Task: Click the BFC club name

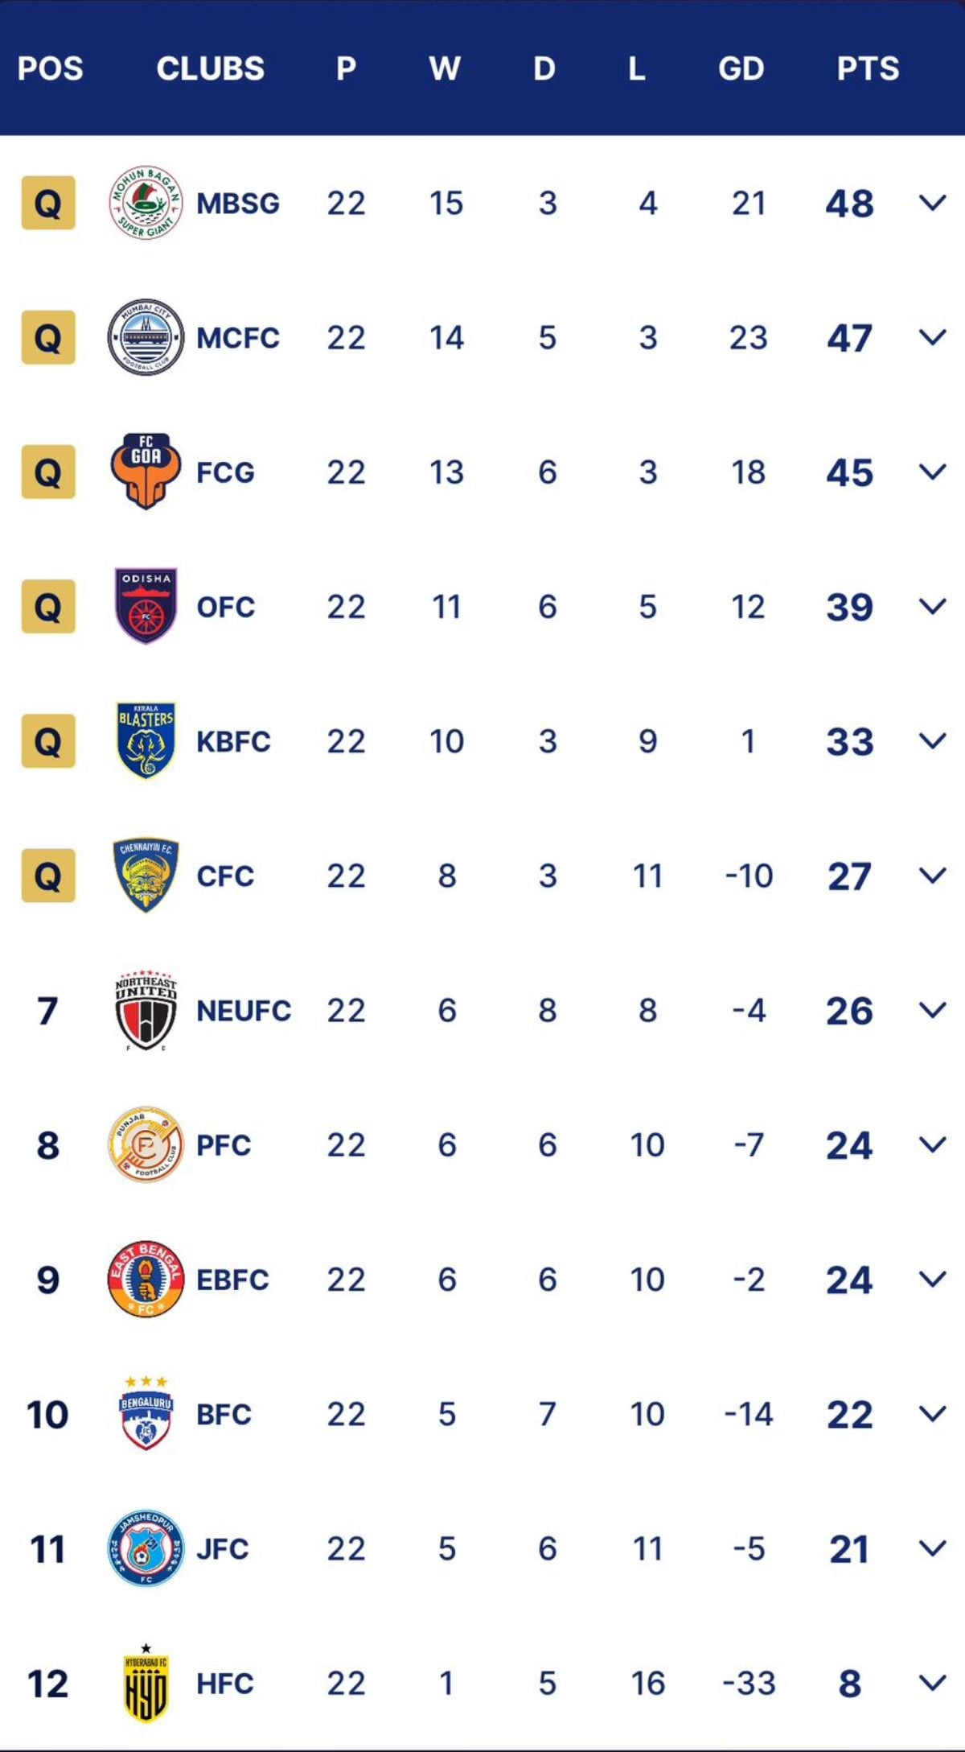Action: (x=224, y=1414)
